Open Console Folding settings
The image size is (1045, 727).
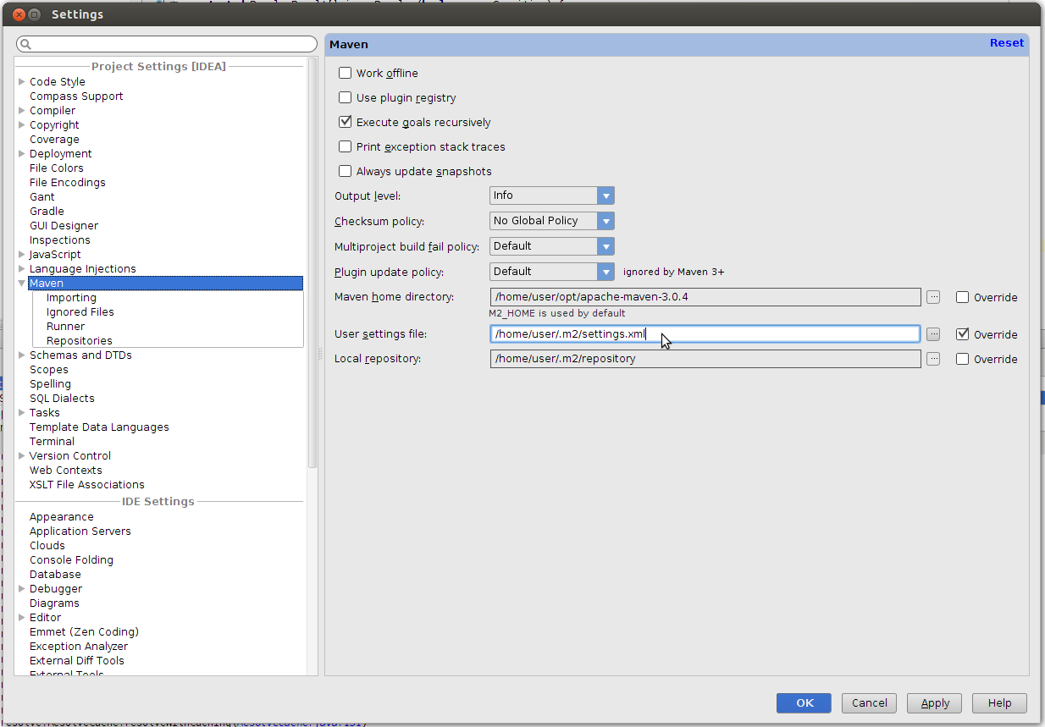[71, 560]
